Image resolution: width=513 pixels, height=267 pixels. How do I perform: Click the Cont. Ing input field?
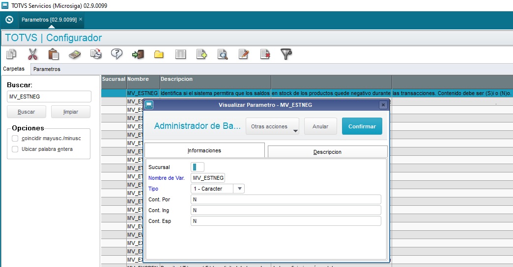point(286,210)
